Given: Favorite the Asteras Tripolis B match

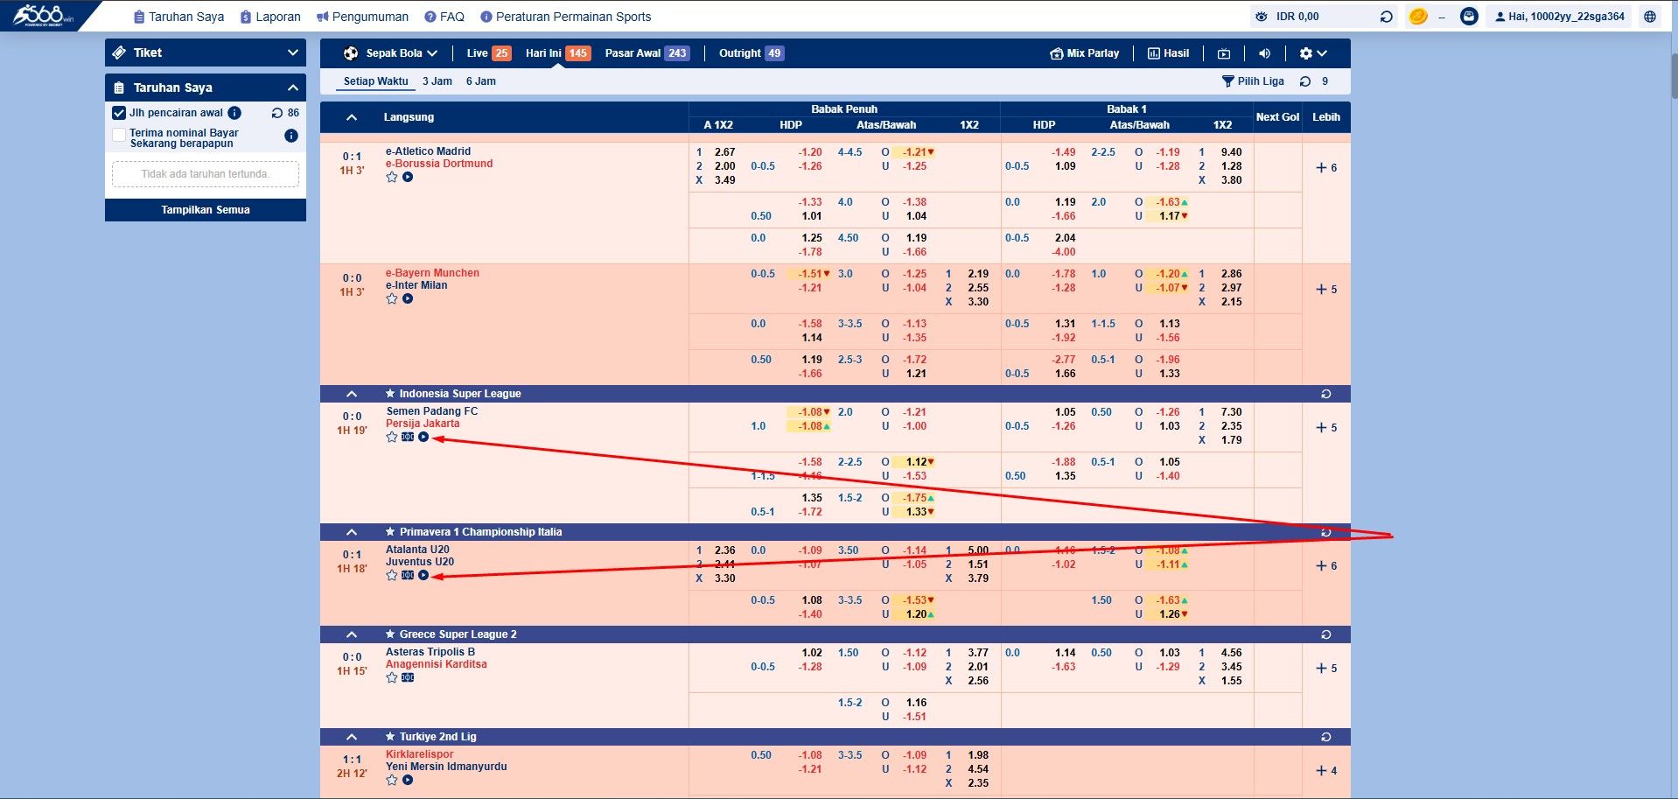Looking at the screenshot, I should (392, 677).
